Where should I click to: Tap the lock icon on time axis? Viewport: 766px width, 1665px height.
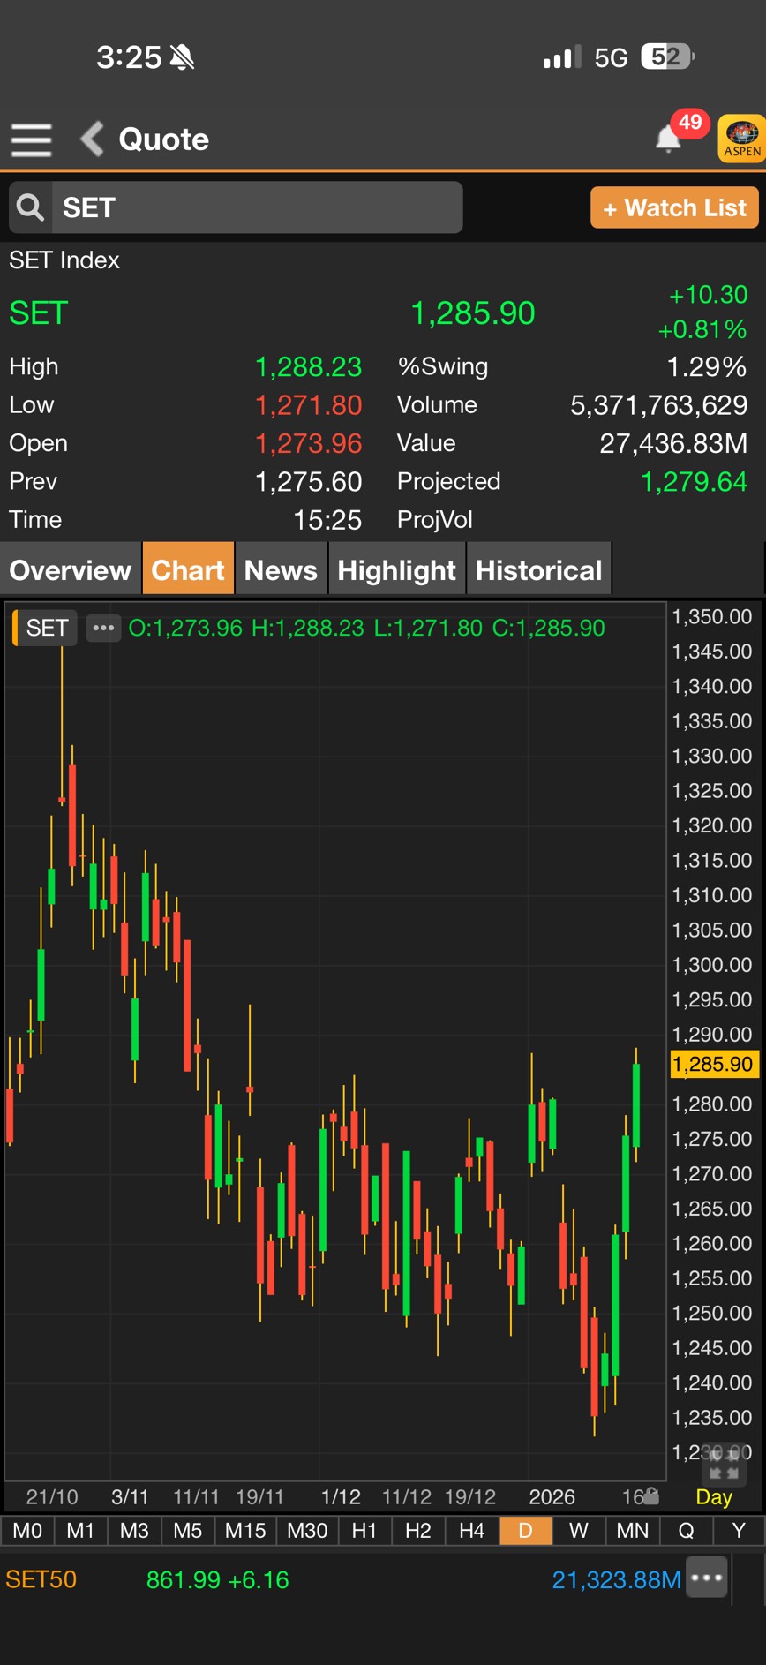(651, 1495)
